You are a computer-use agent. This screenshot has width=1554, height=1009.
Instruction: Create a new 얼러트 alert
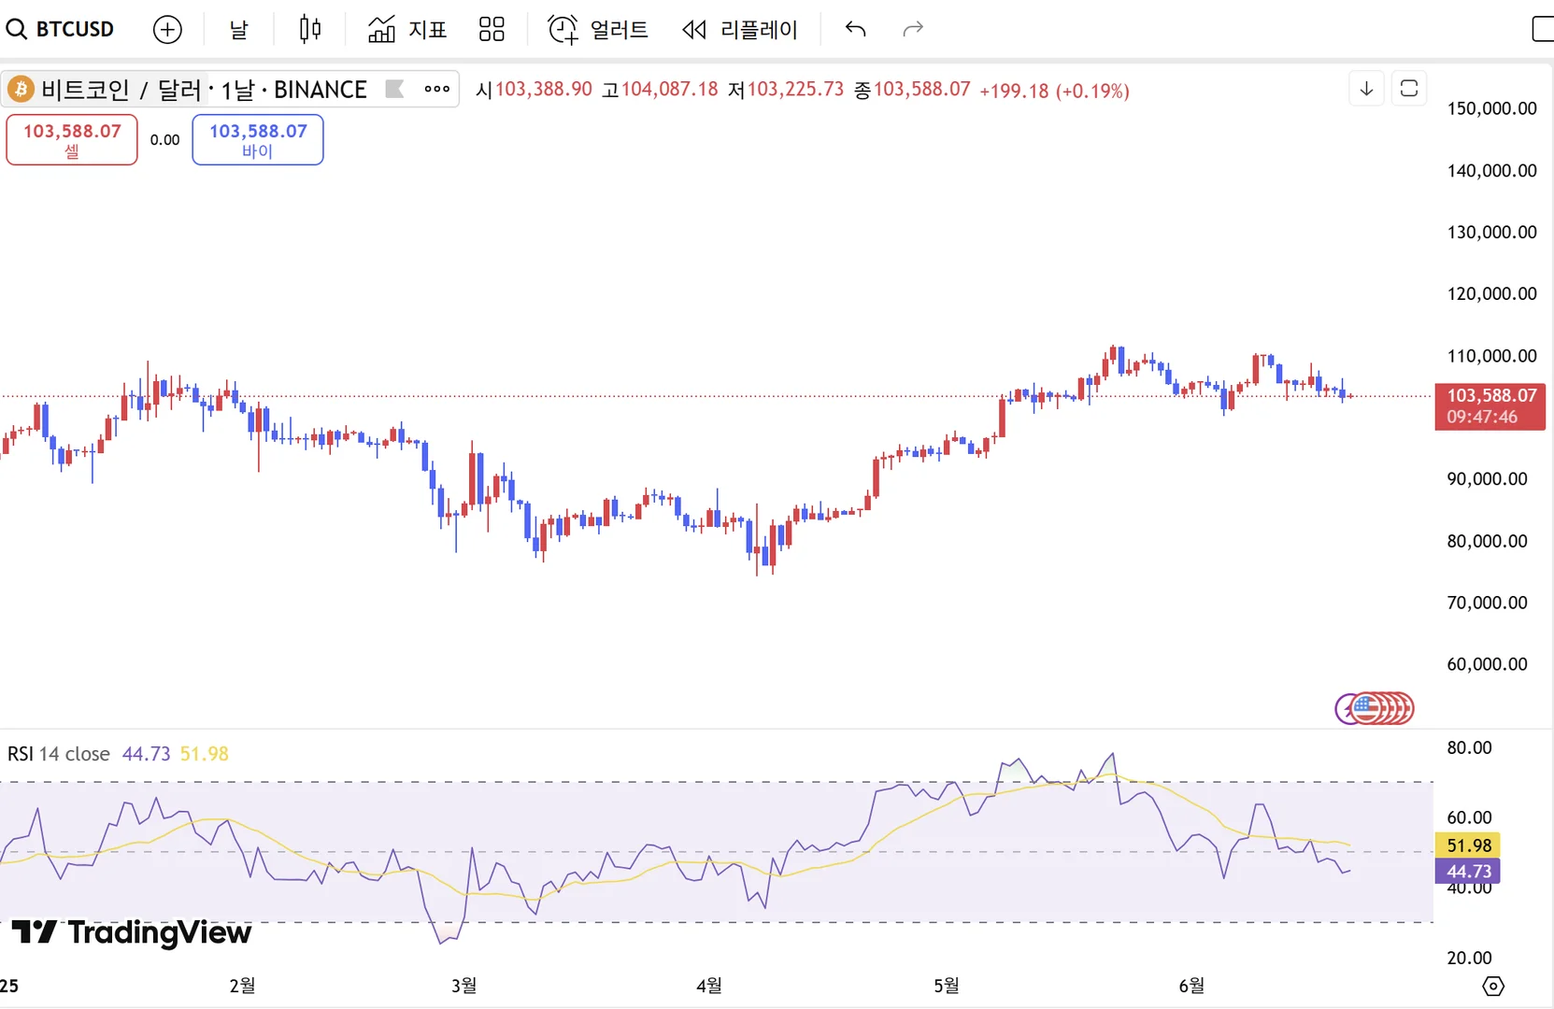coord(598,30)
